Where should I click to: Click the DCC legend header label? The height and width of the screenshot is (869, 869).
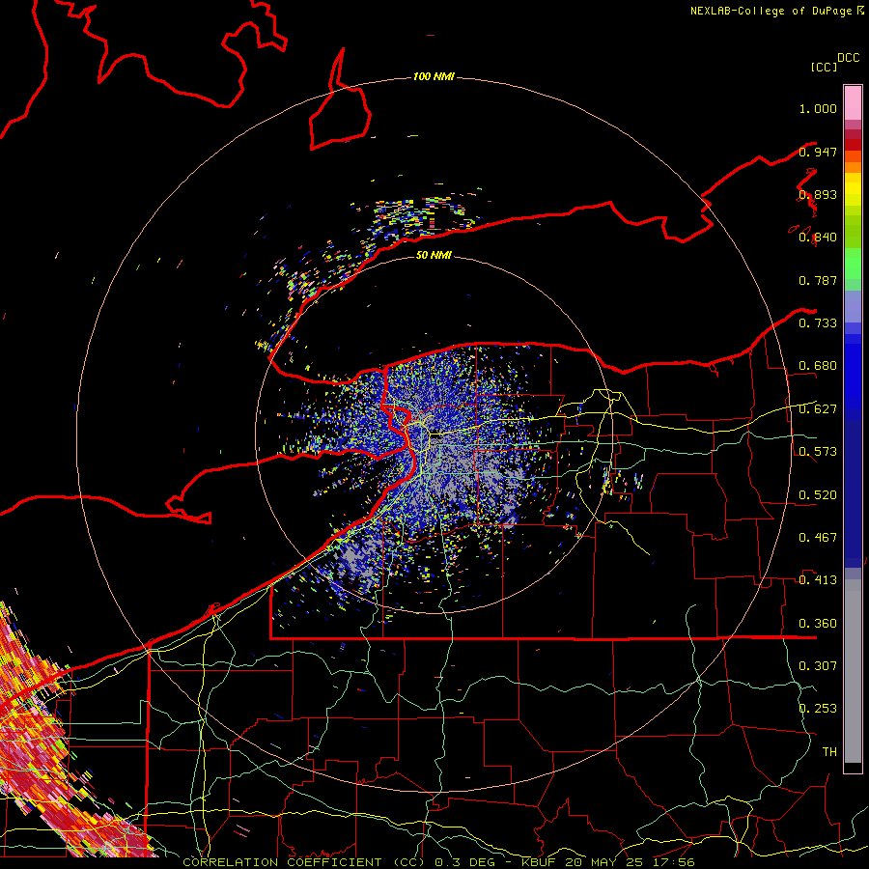coord(848,58)
